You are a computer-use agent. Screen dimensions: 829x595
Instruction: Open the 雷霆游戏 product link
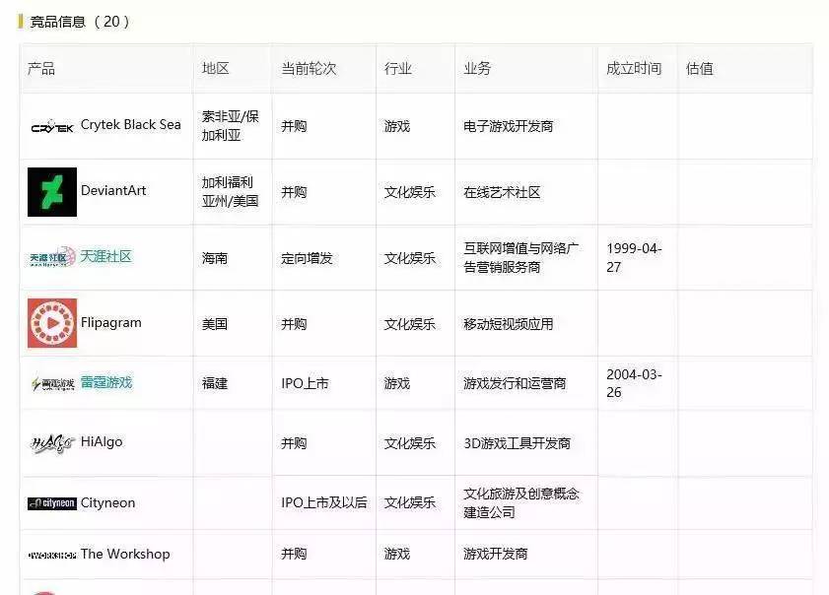105,382
